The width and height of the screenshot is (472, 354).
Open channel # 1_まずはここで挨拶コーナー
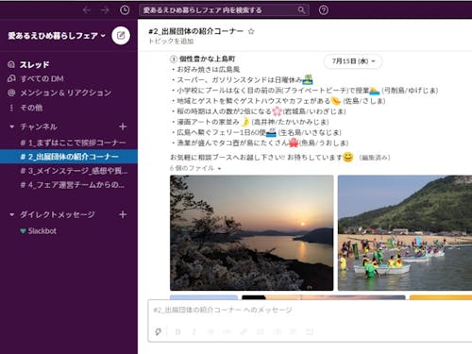(69, 143)
